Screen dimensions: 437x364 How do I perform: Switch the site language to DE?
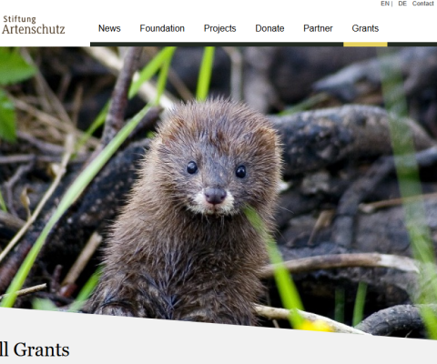[x=402, y=4]
